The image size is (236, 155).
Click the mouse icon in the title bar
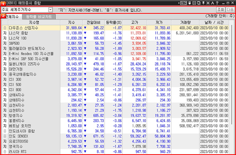coord(190,3)
